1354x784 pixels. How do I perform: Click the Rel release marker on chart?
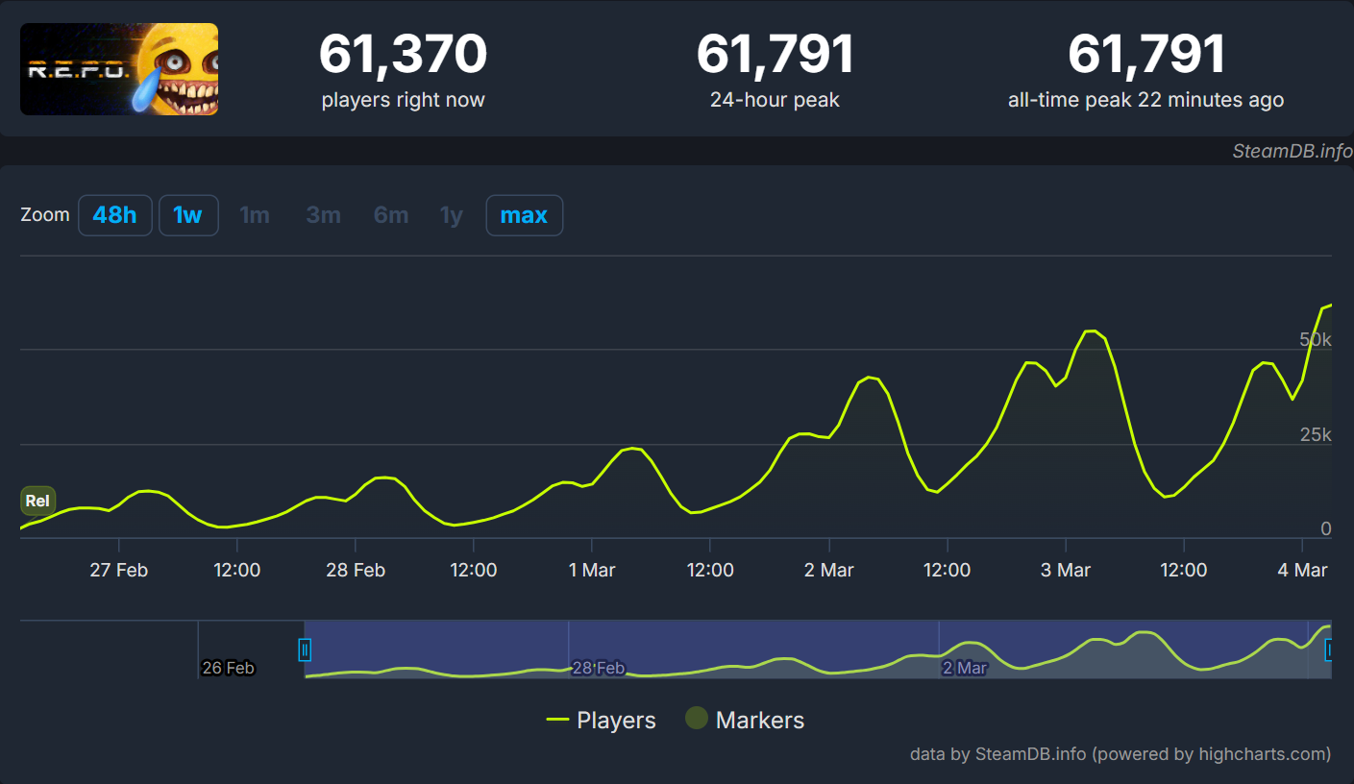click(37, 501)
